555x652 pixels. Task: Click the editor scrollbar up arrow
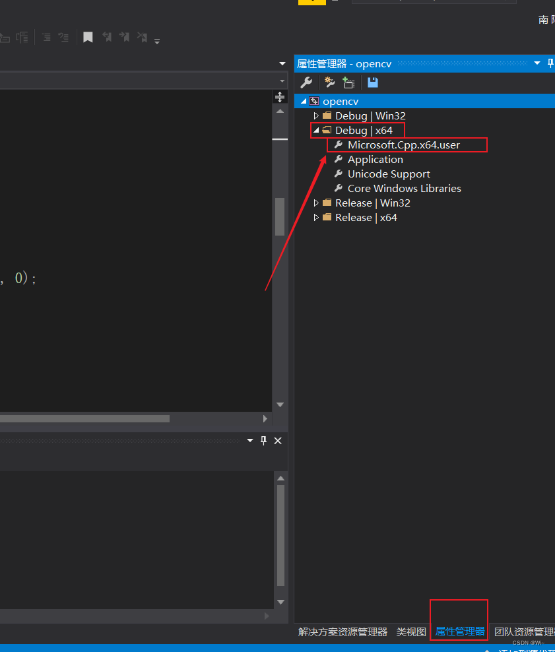click(x=280, y=112)
